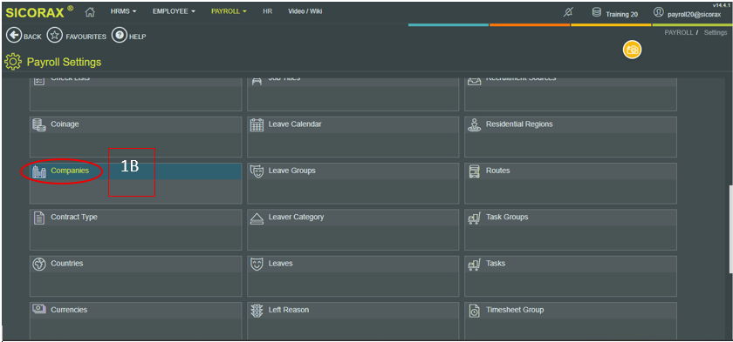
Task: Open the Video / Wiki menu
Action: [305, 11]
